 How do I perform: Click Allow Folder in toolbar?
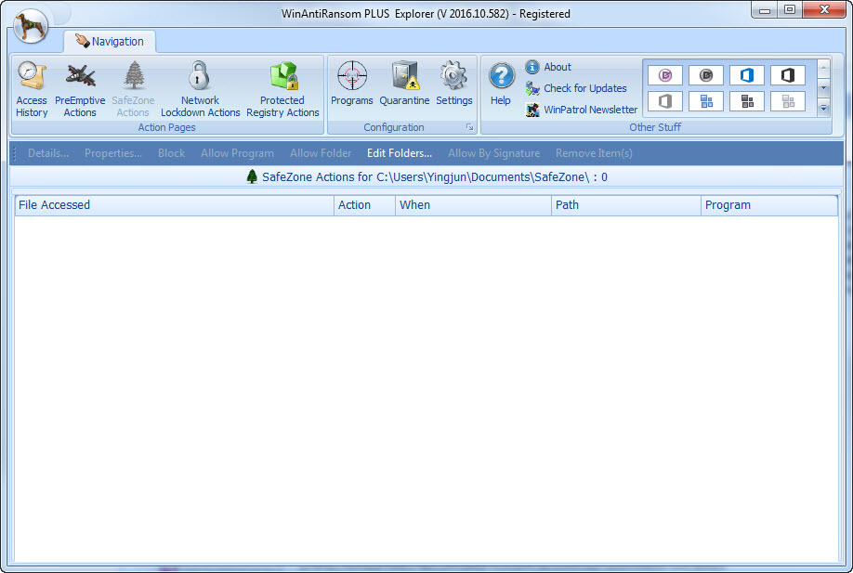click(321, 153)
